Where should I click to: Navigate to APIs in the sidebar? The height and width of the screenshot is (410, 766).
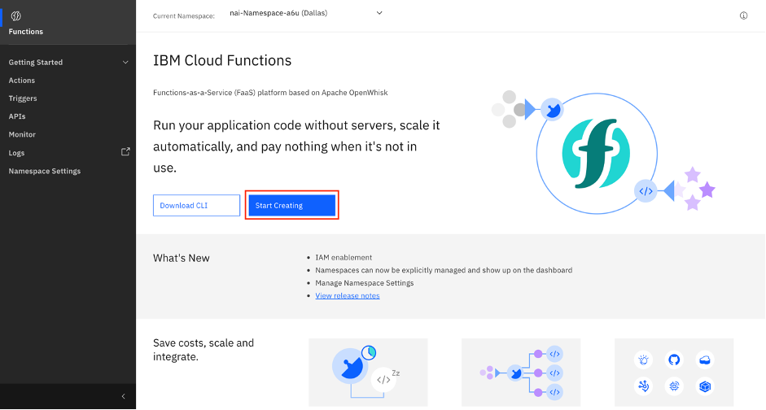16,116
